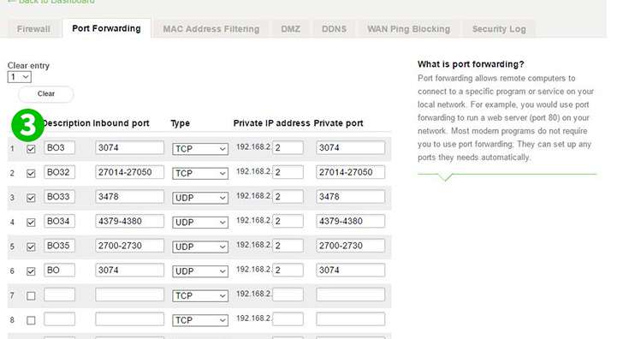
Task: Click the empty description field in row 7
Action: [60, 294]
